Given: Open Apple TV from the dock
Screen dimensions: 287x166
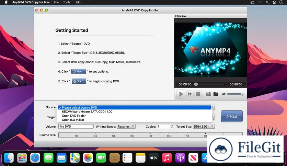Looking at the screenshot, I should coord(154,158).
